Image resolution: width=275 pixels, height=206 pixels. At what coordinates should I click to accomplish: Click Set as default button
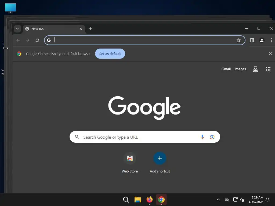point(110,54)
